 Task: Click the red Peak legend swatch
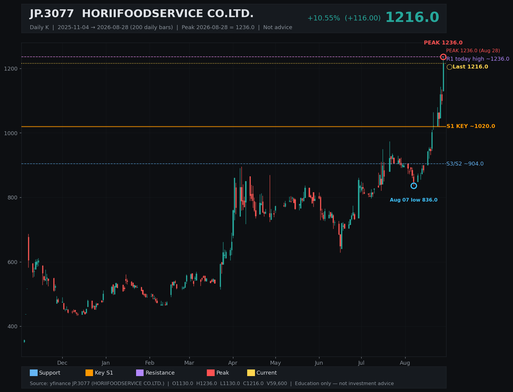pyautogui.click(x=211, y=373)
